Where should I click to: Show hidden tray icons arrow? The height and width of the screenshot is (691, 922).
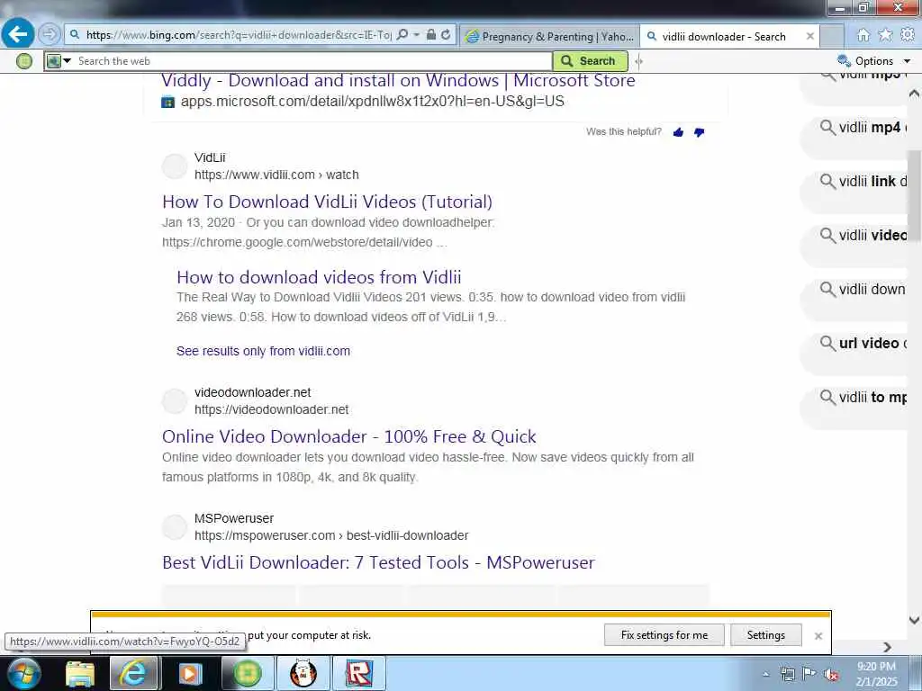point(766,675)
